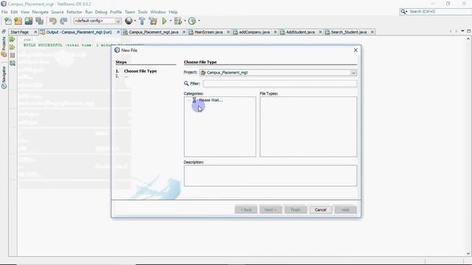Click the Undo toolbar icon
The width and height of the screenshot is (472, 265).
coord(53,21)
